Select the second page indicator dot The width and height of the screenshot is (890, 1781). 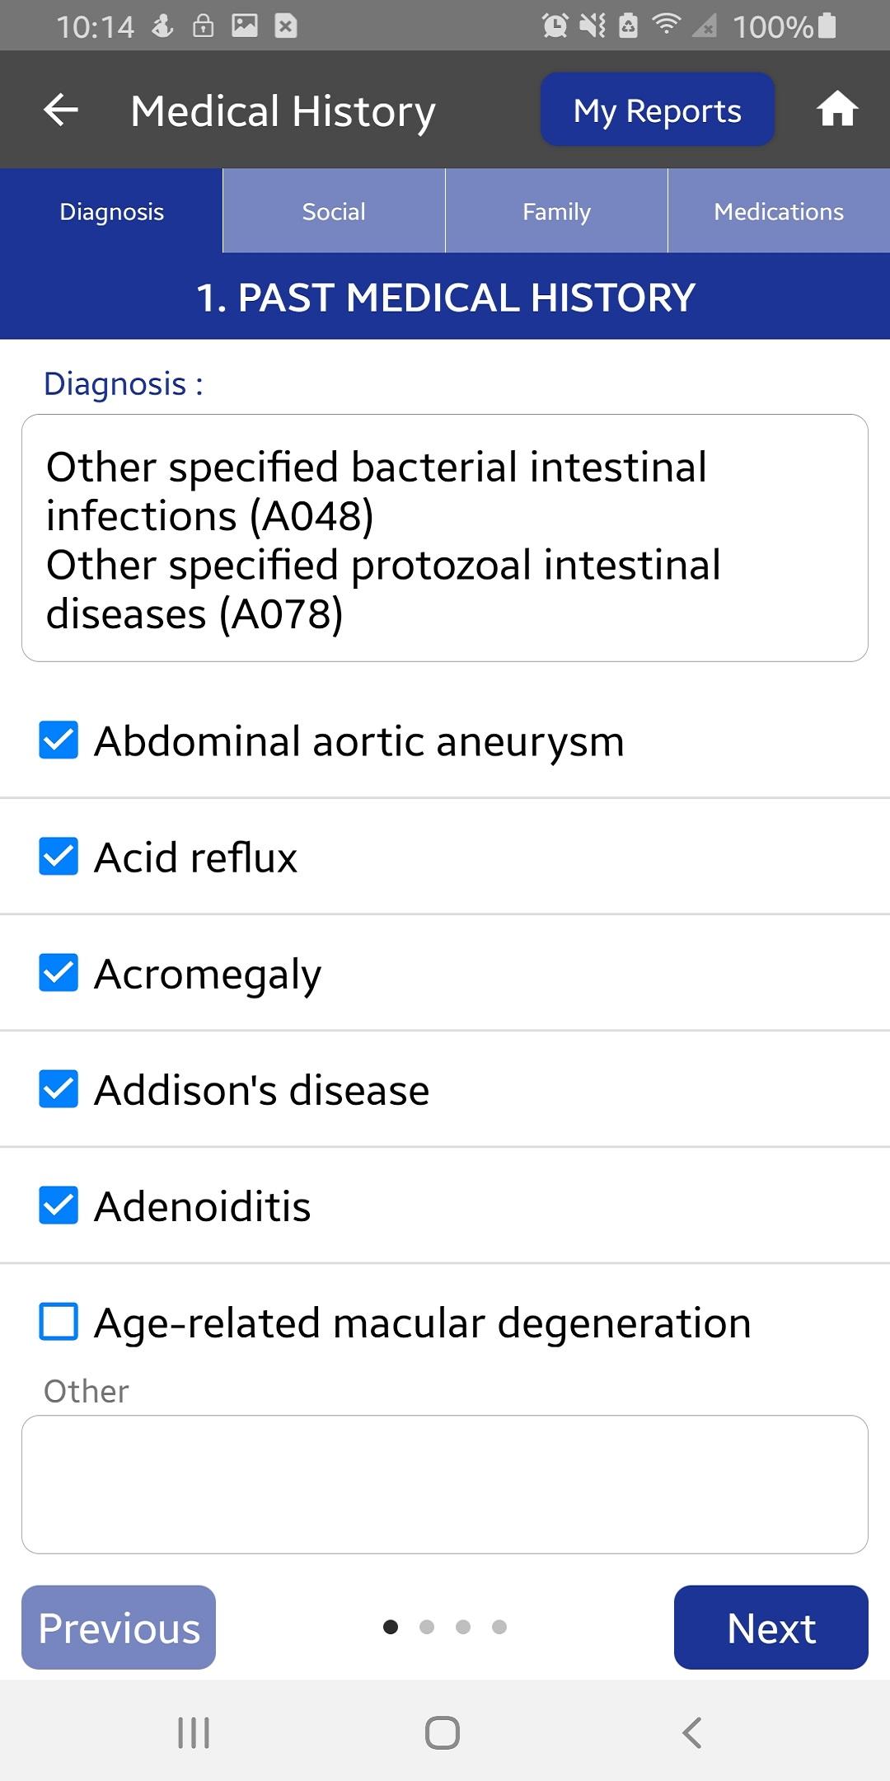(427, 1627)
